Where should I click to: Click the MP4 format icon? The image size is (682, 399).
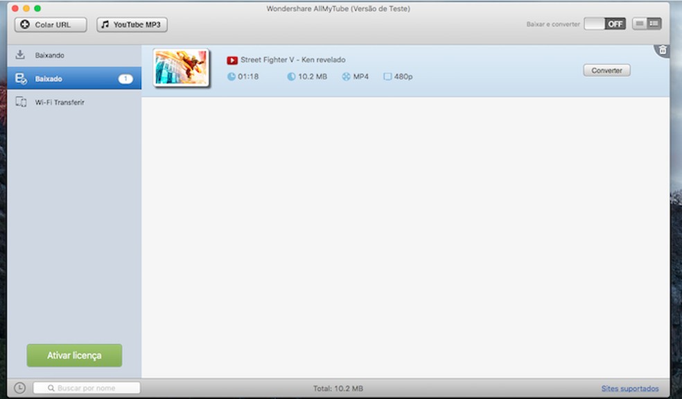coord(346,76)
